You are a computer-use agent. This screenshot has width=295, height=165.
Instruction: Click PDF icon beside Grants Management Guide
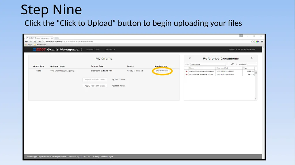point(187,71)
